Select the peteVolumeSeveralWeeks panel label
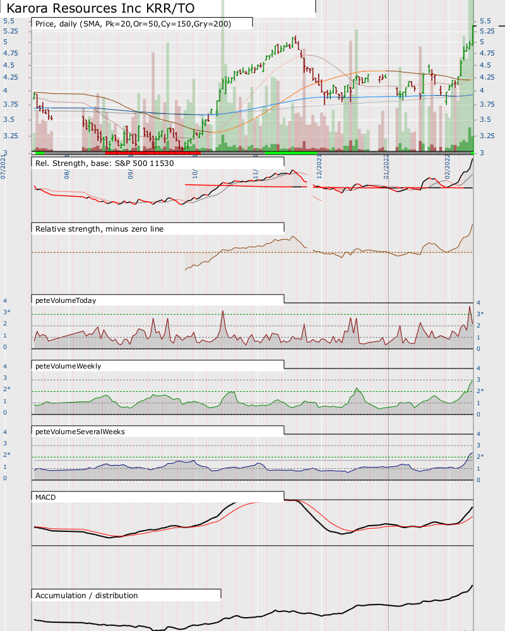The image size is (505, 631). [80, 432]
